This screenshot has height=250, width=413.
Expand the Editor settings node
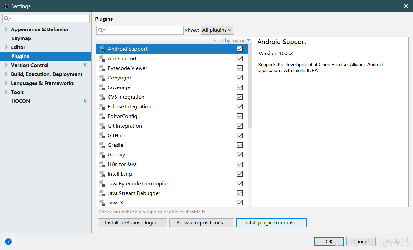click(x=6, y=47)
